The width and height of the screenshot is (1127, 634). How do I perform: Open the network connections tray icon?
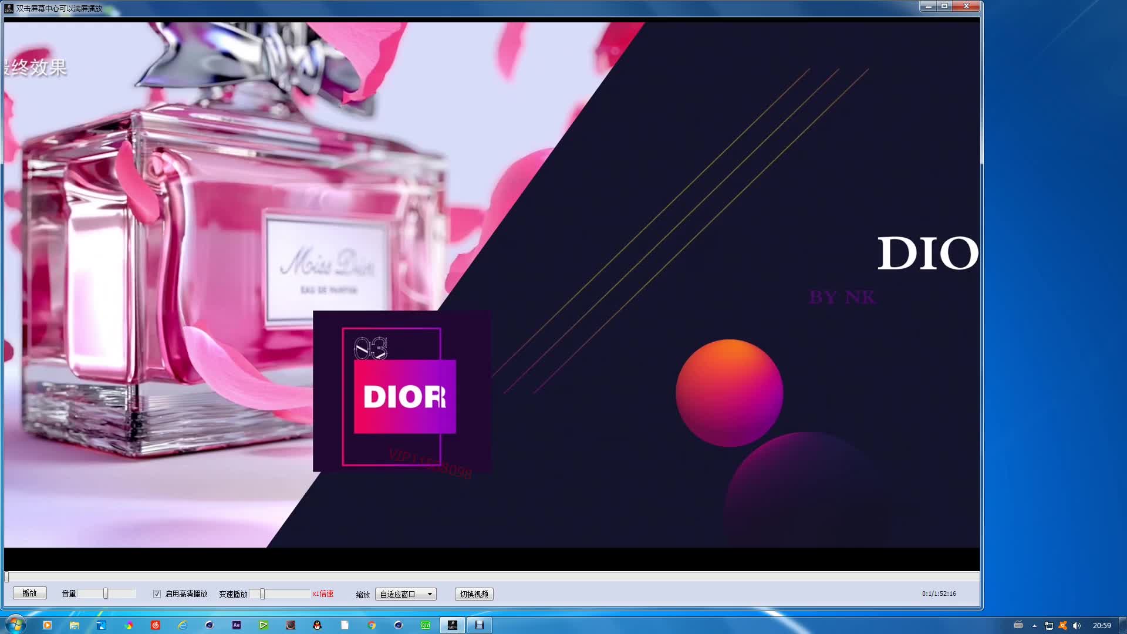(x=1048, y=626)
